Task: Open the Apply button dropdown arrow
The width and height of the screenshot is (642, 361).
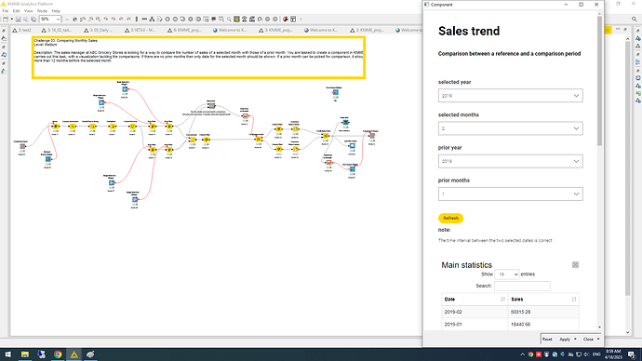Action: click(575, 340)
